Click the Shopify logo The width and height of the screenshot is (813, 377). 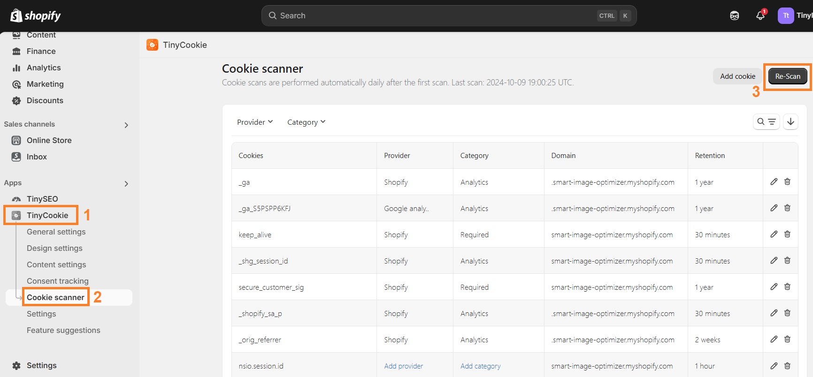point(36,15)
